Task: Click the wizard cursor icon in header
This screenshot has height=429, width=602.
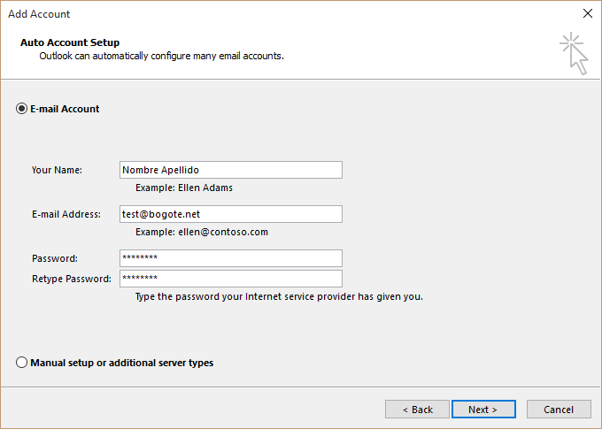Action: tap(574, 53)
